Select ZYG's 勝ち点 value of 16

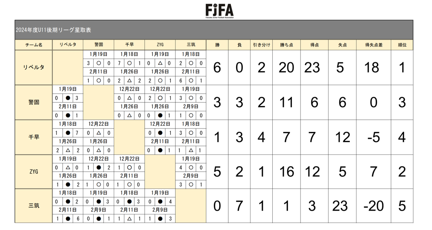pyautogui.click(x=286, y=171)
